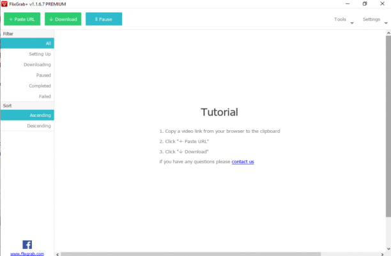
Task: Click the Filter section header
Action: 27,34
